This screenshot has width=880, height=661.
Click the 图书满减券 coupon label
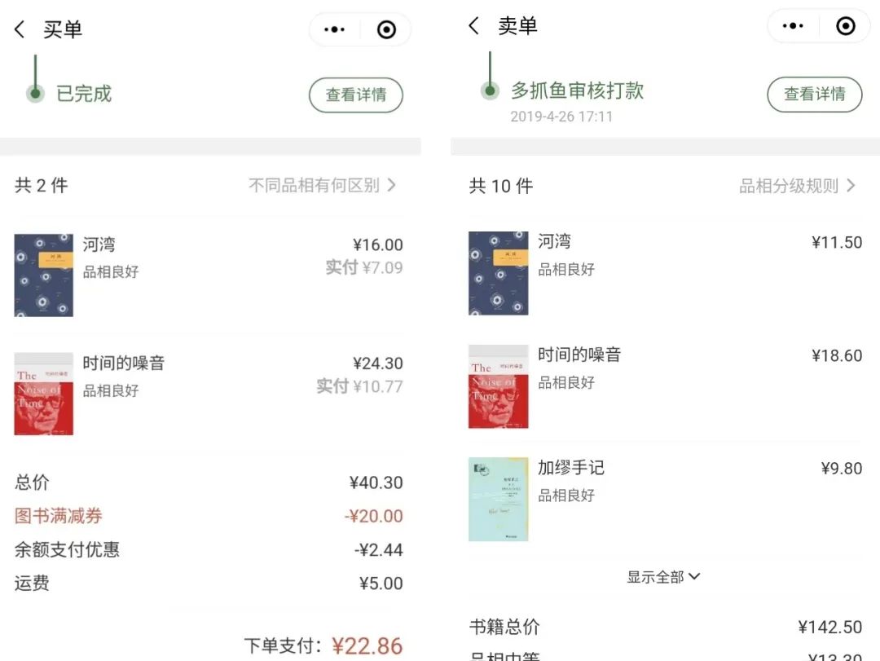59,516
